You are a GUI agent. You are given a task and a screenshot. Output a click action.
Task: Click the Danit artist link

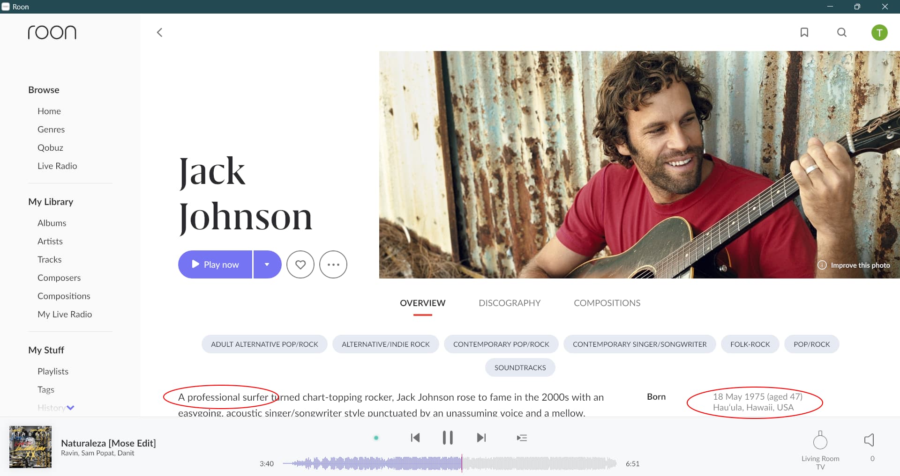coord(126,453)
